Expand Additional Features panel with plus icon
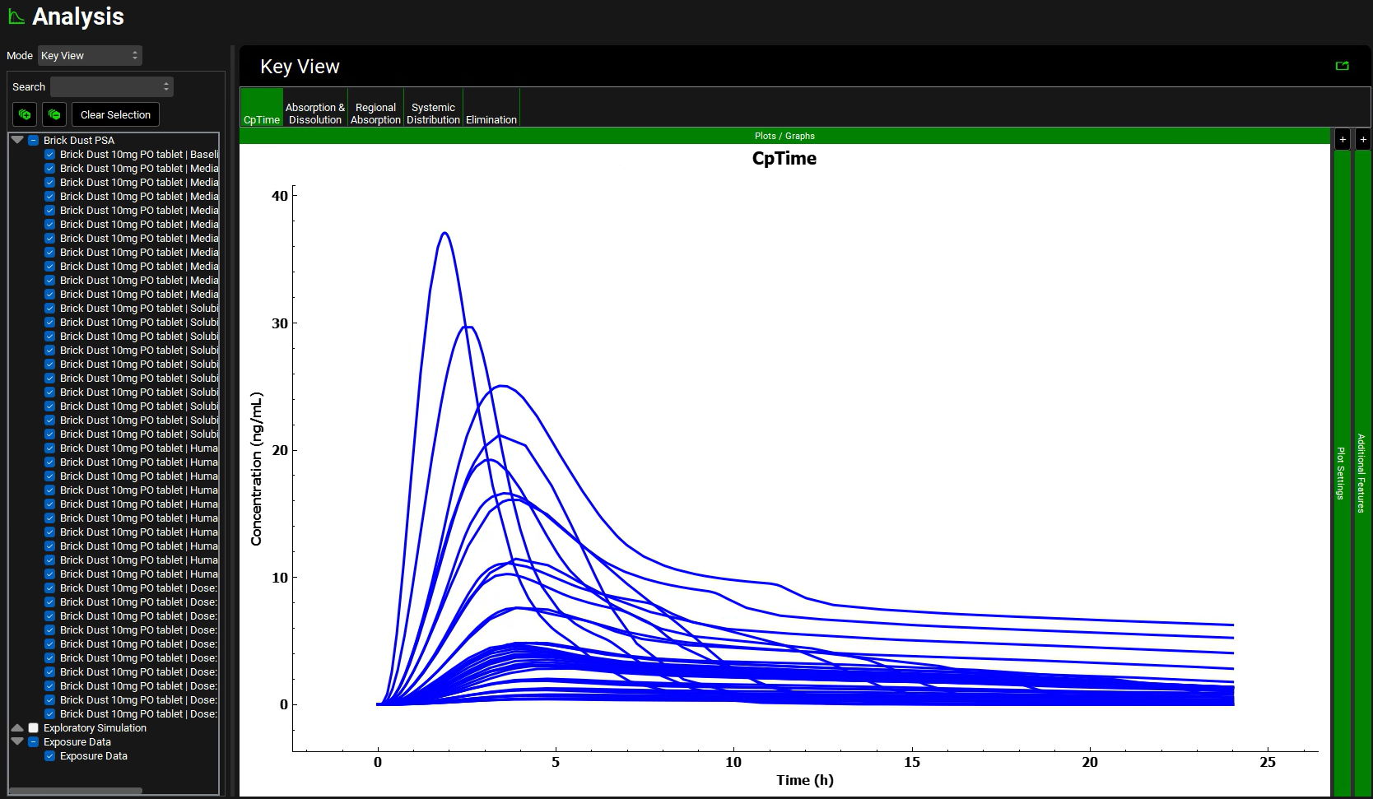The image size is (1373, 799). (1363, 139)
